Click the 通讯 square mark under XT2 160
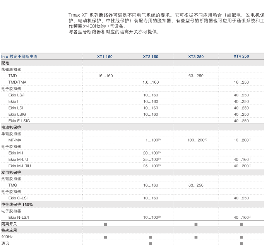Screen dimensions: 274x247 pos(151,244)
